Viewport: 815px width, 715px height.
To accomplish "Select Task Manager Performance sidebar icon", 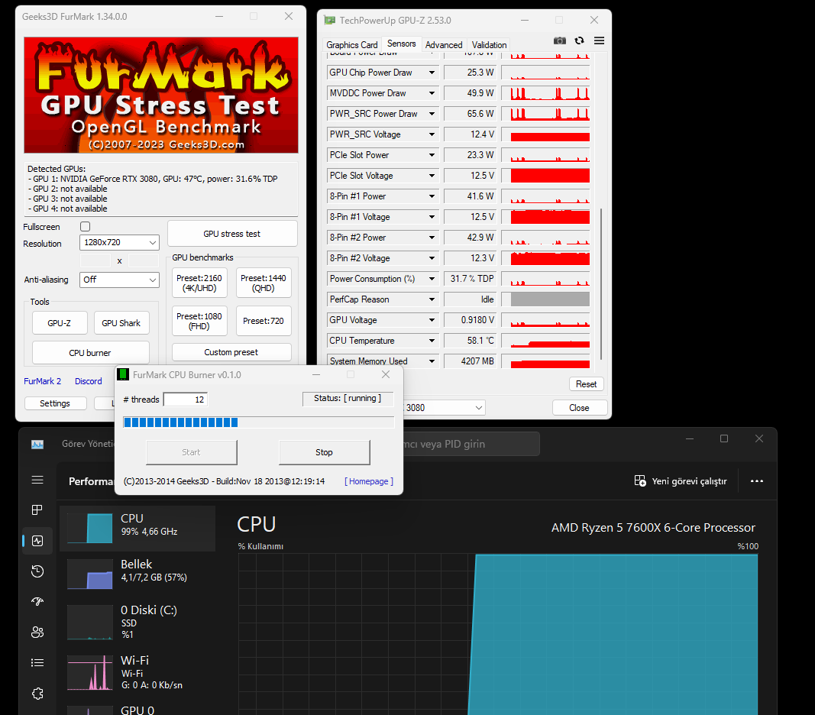I will [x=37, y=541].
